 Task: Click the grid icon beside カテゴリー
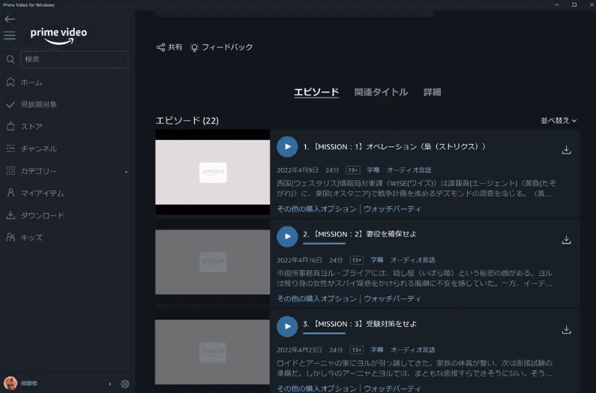(10, 170)
